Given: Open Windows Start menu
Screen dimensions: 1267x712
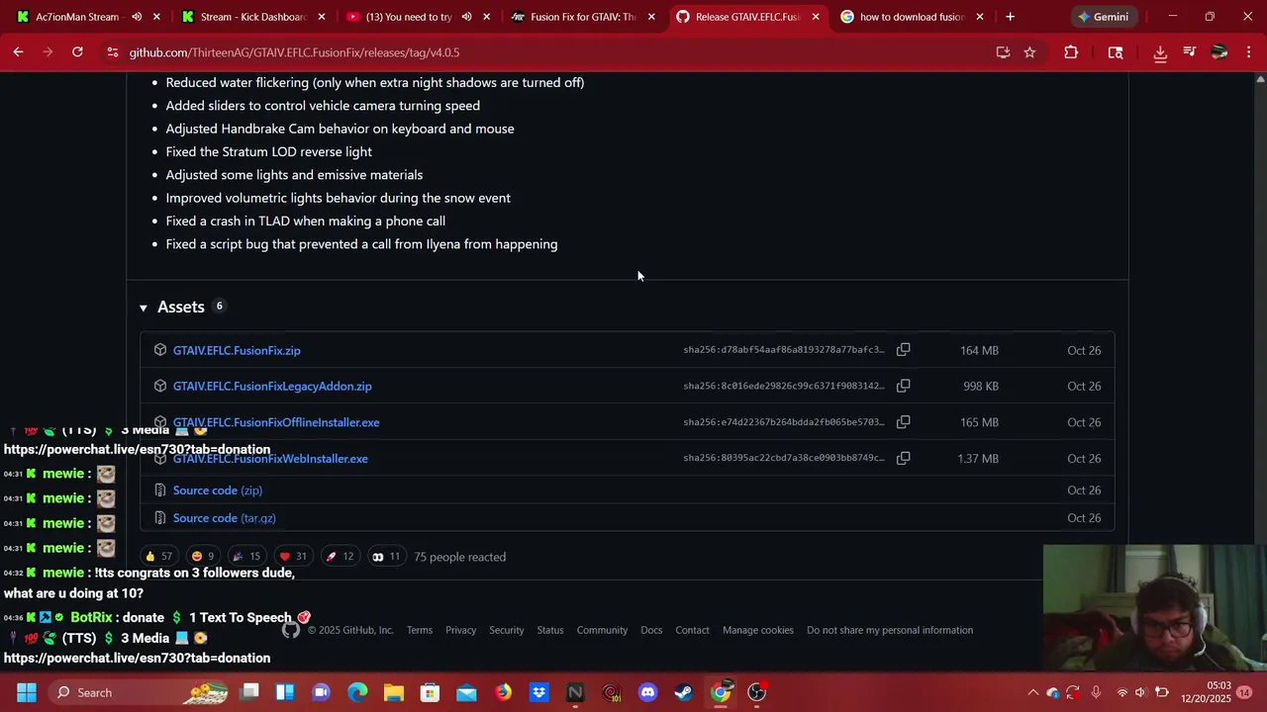Looking at the screenshot, I should point(27,692).
